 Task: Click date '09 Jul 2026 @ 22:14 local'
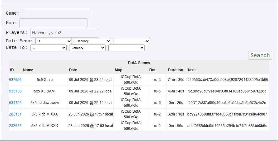point(91,103)
